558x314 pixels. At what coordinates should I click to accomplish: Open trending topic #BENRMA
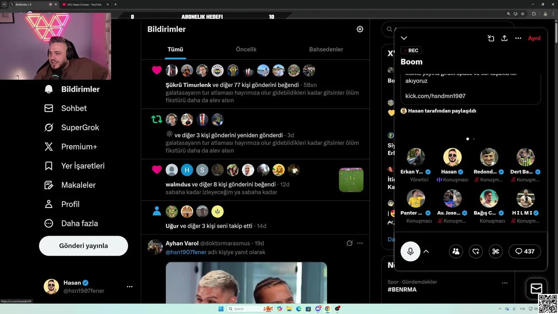402,290
